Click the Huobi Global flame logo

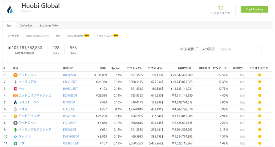(x=10, y=9)
